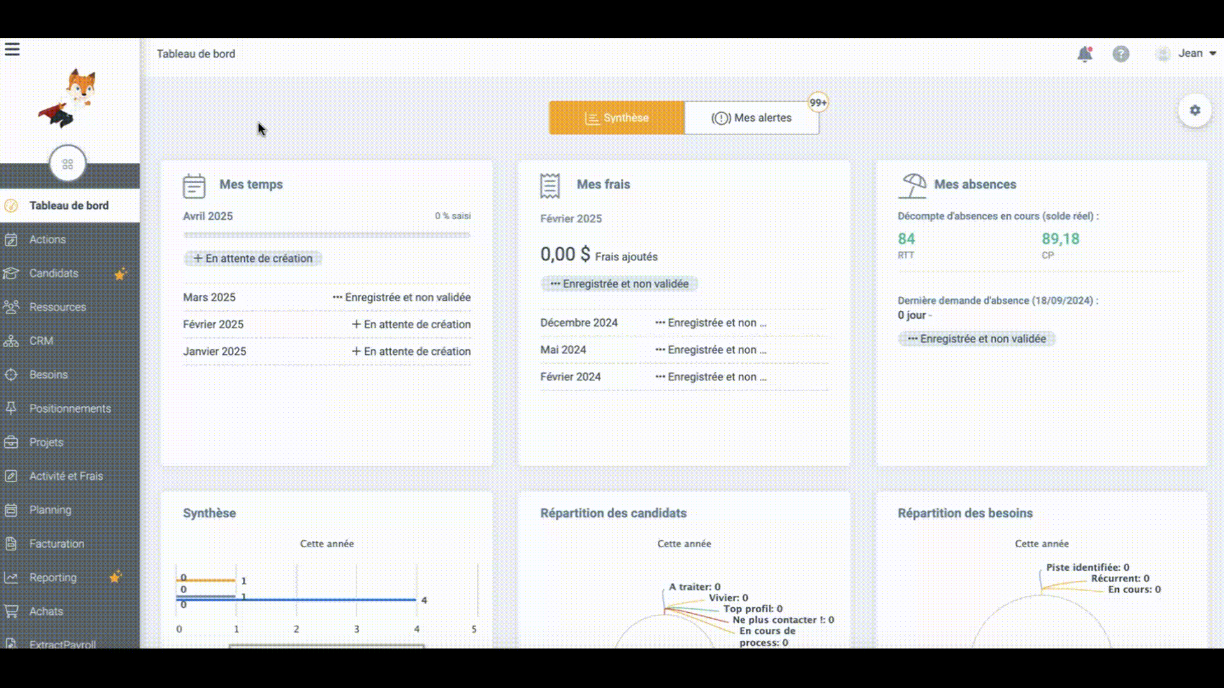Click the star next to Reporting
The height and width of the screenshot is (688, 1224).
[115, 577]
